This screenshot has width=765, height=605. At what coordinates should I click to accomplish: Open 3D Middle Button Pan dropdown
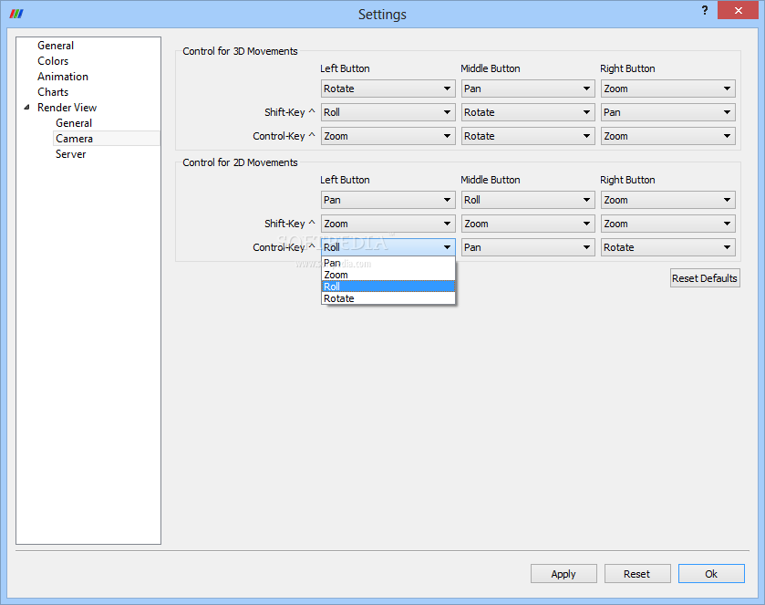point(527,89)
